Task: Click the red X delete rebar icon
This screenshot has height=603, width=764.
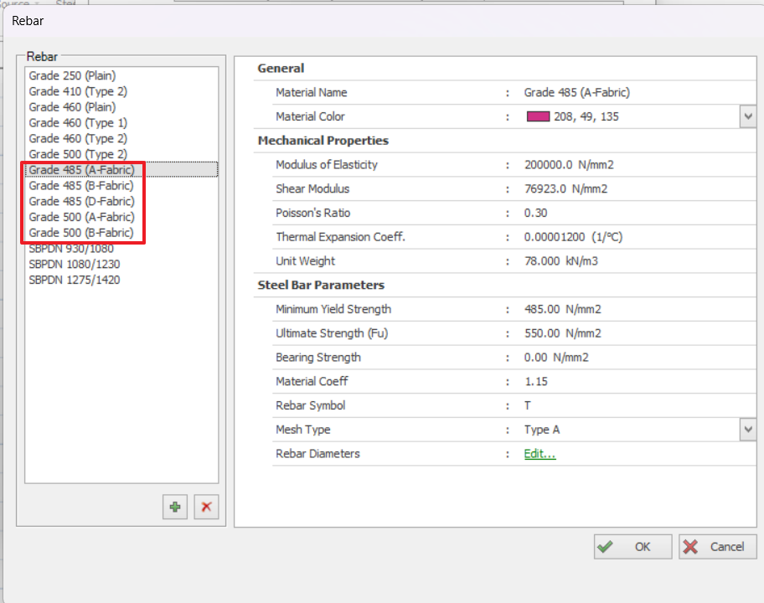Action: coord(206,508)
